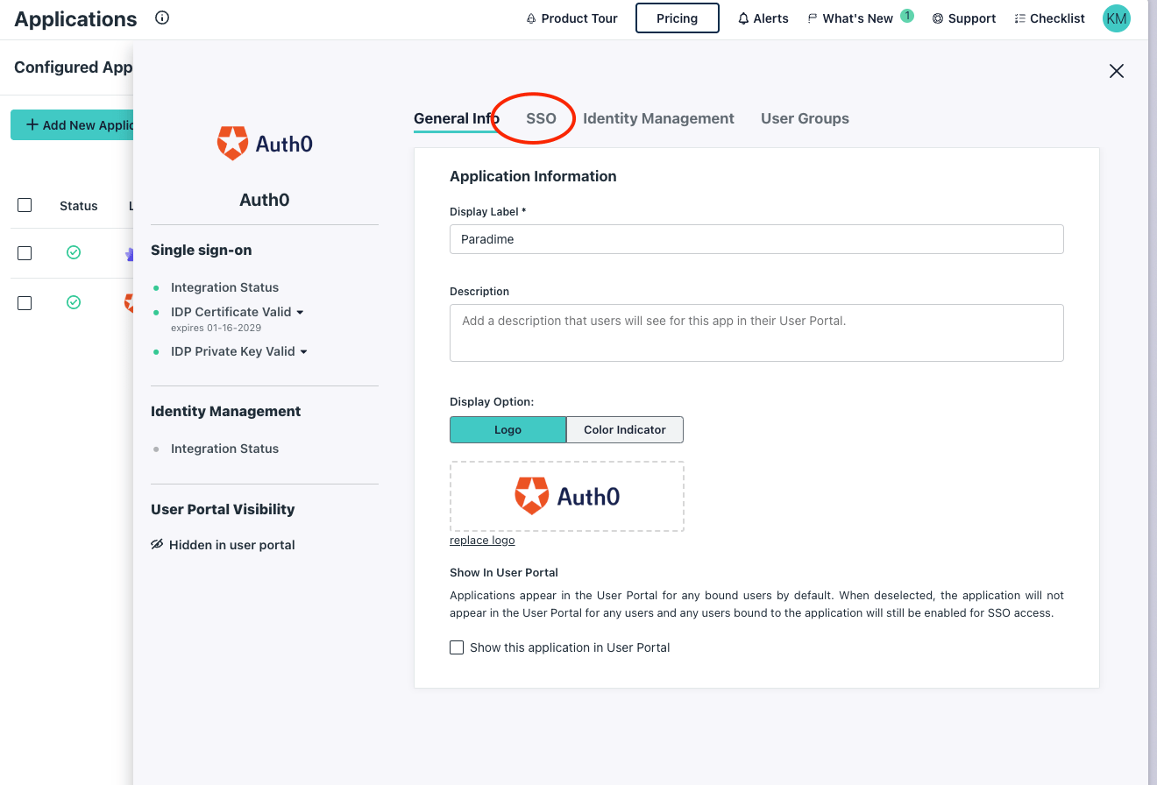Close the Auth0 application panel

coord(1116,71)
